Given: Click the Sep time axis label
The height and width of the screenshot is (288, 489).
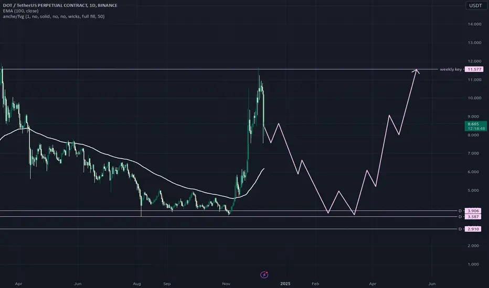Looking at the screenshot, I should (167, 284).
